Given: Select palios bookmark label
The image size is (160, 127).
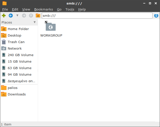Looking at the screenshot, I should click(13, 88).
